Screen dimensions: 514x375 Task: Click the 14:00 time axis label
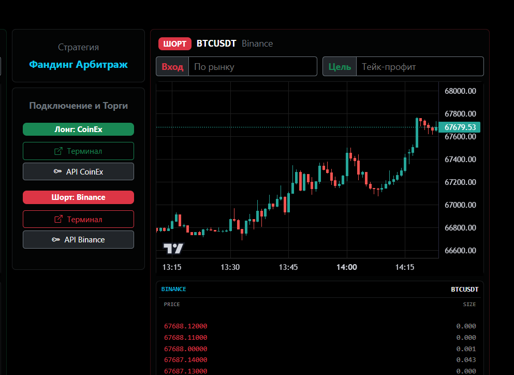point(346,267)
